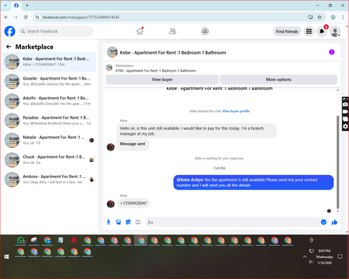Click the camera icon in the side overlay
This screenshot has width=349, height=279.
coord(346,105)
